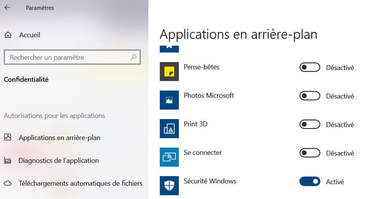Open Applications en arrière-plan sidebar item
Image resolution: width=374 pixels, height=199 pixels.
pyautogui.click(x=59, y=138)
